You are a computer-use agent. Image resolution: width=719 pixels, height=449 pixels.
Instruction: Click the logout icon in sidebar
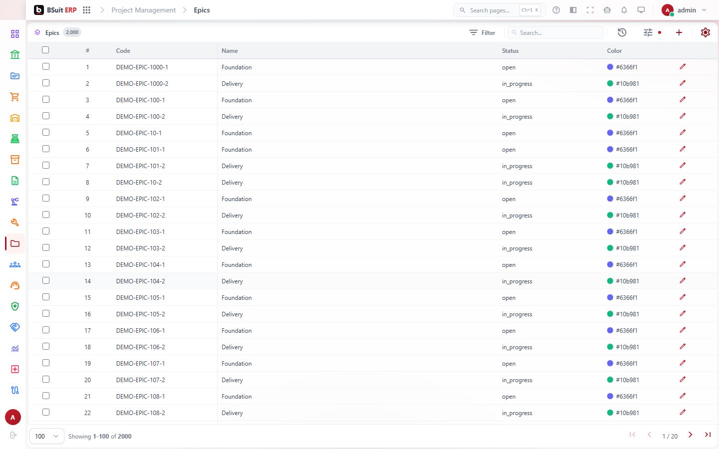(x=13, y=435)
